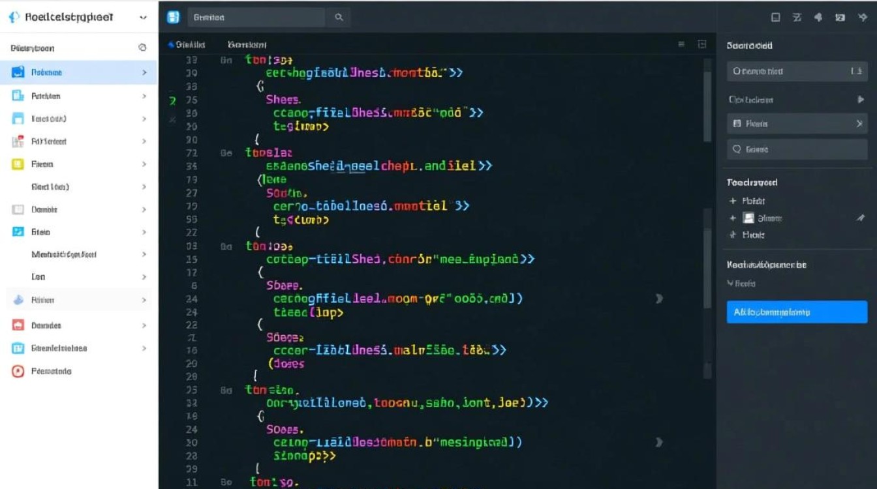Click the magnifier icon in the top search bar

(x=339, y=18)
